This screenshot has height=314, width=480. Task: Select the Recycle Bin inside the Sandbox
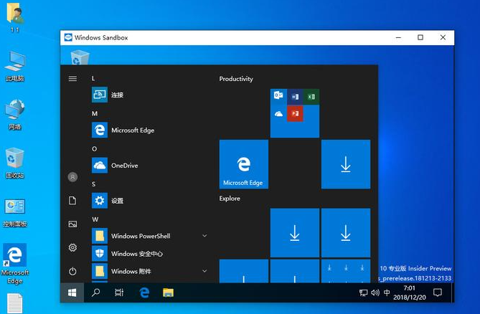click(x=80, y=57)
